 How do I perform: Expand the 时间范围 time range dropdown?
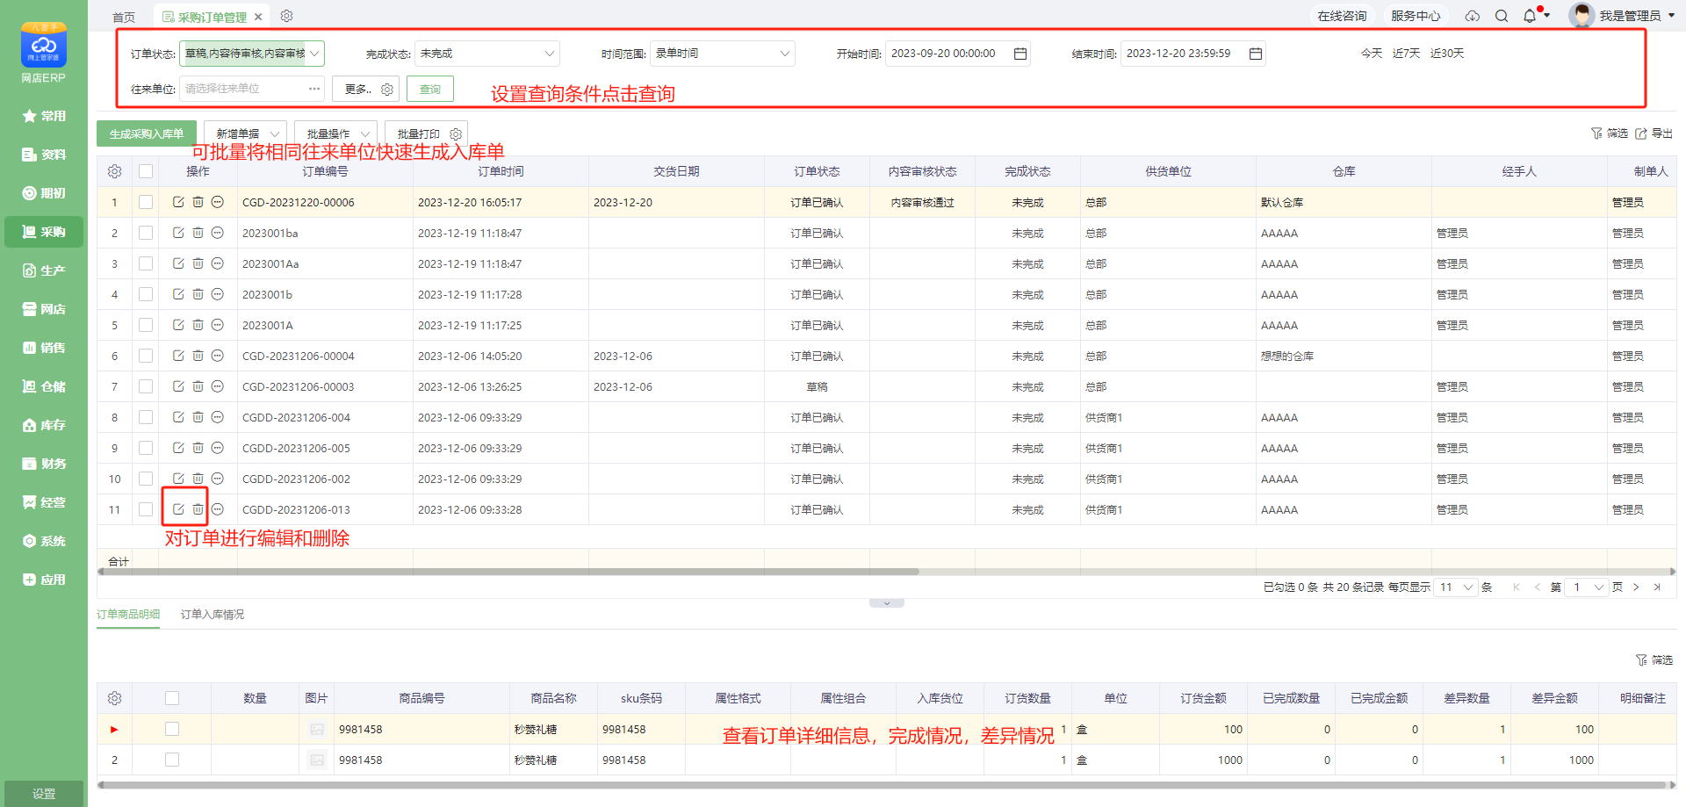[x=723, y=54]
